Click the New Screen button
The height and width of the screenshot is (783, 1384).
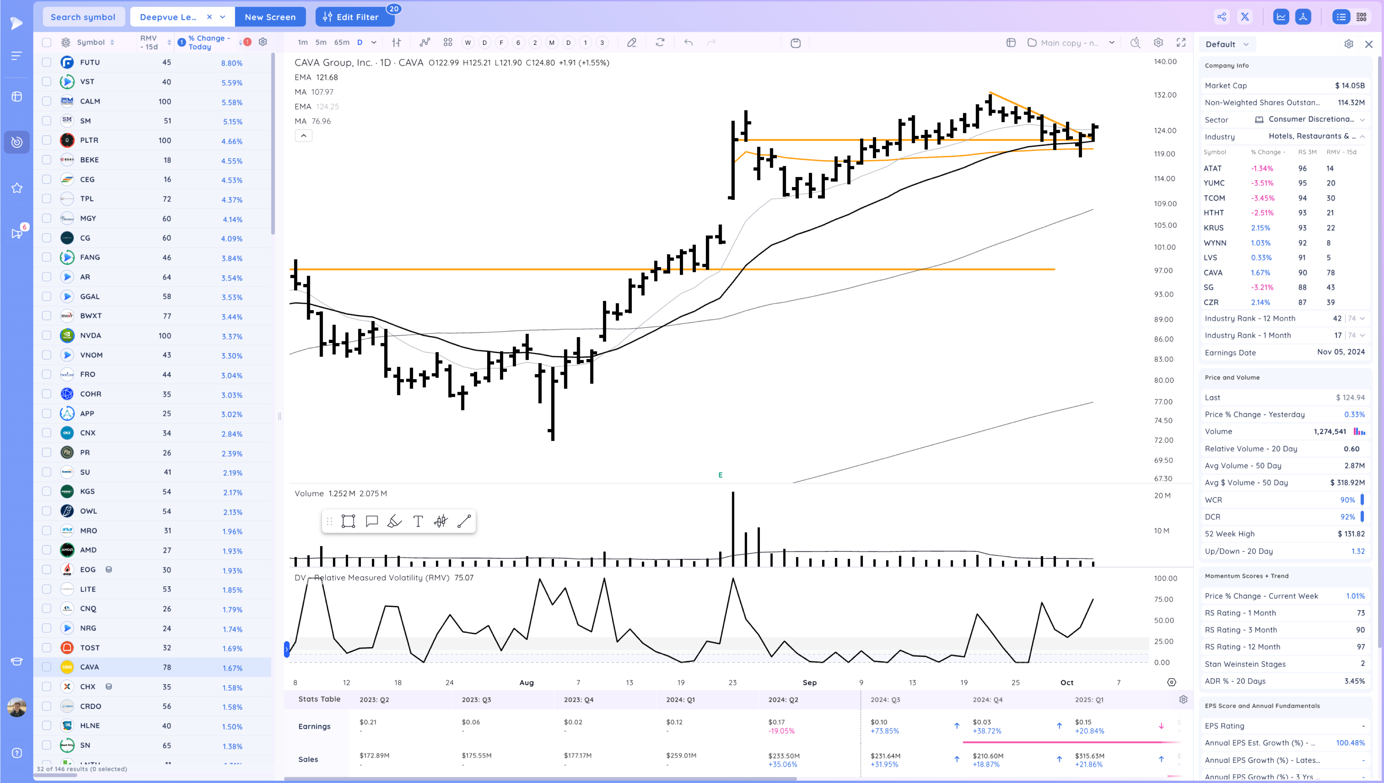(270, 17)
